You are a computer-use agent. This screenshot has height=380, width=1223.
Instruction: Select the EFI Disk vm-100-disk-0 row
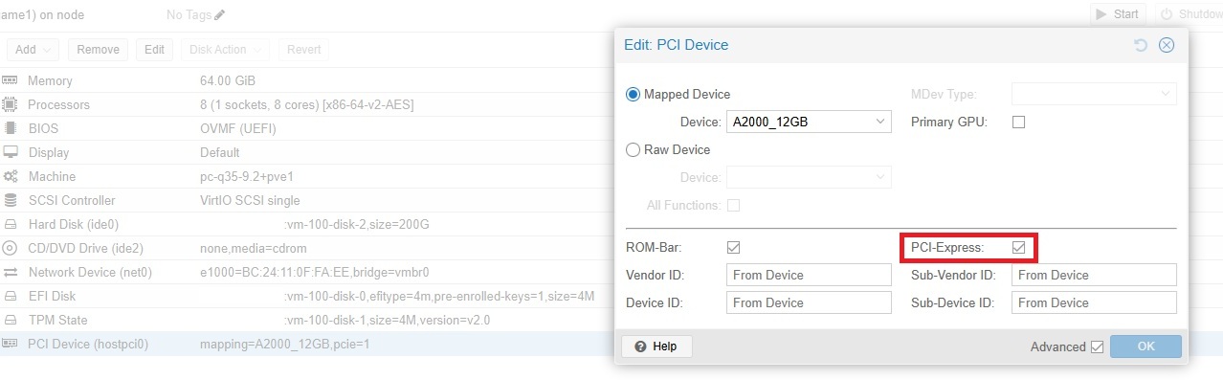pyautogui.click(x=306, y=296)
